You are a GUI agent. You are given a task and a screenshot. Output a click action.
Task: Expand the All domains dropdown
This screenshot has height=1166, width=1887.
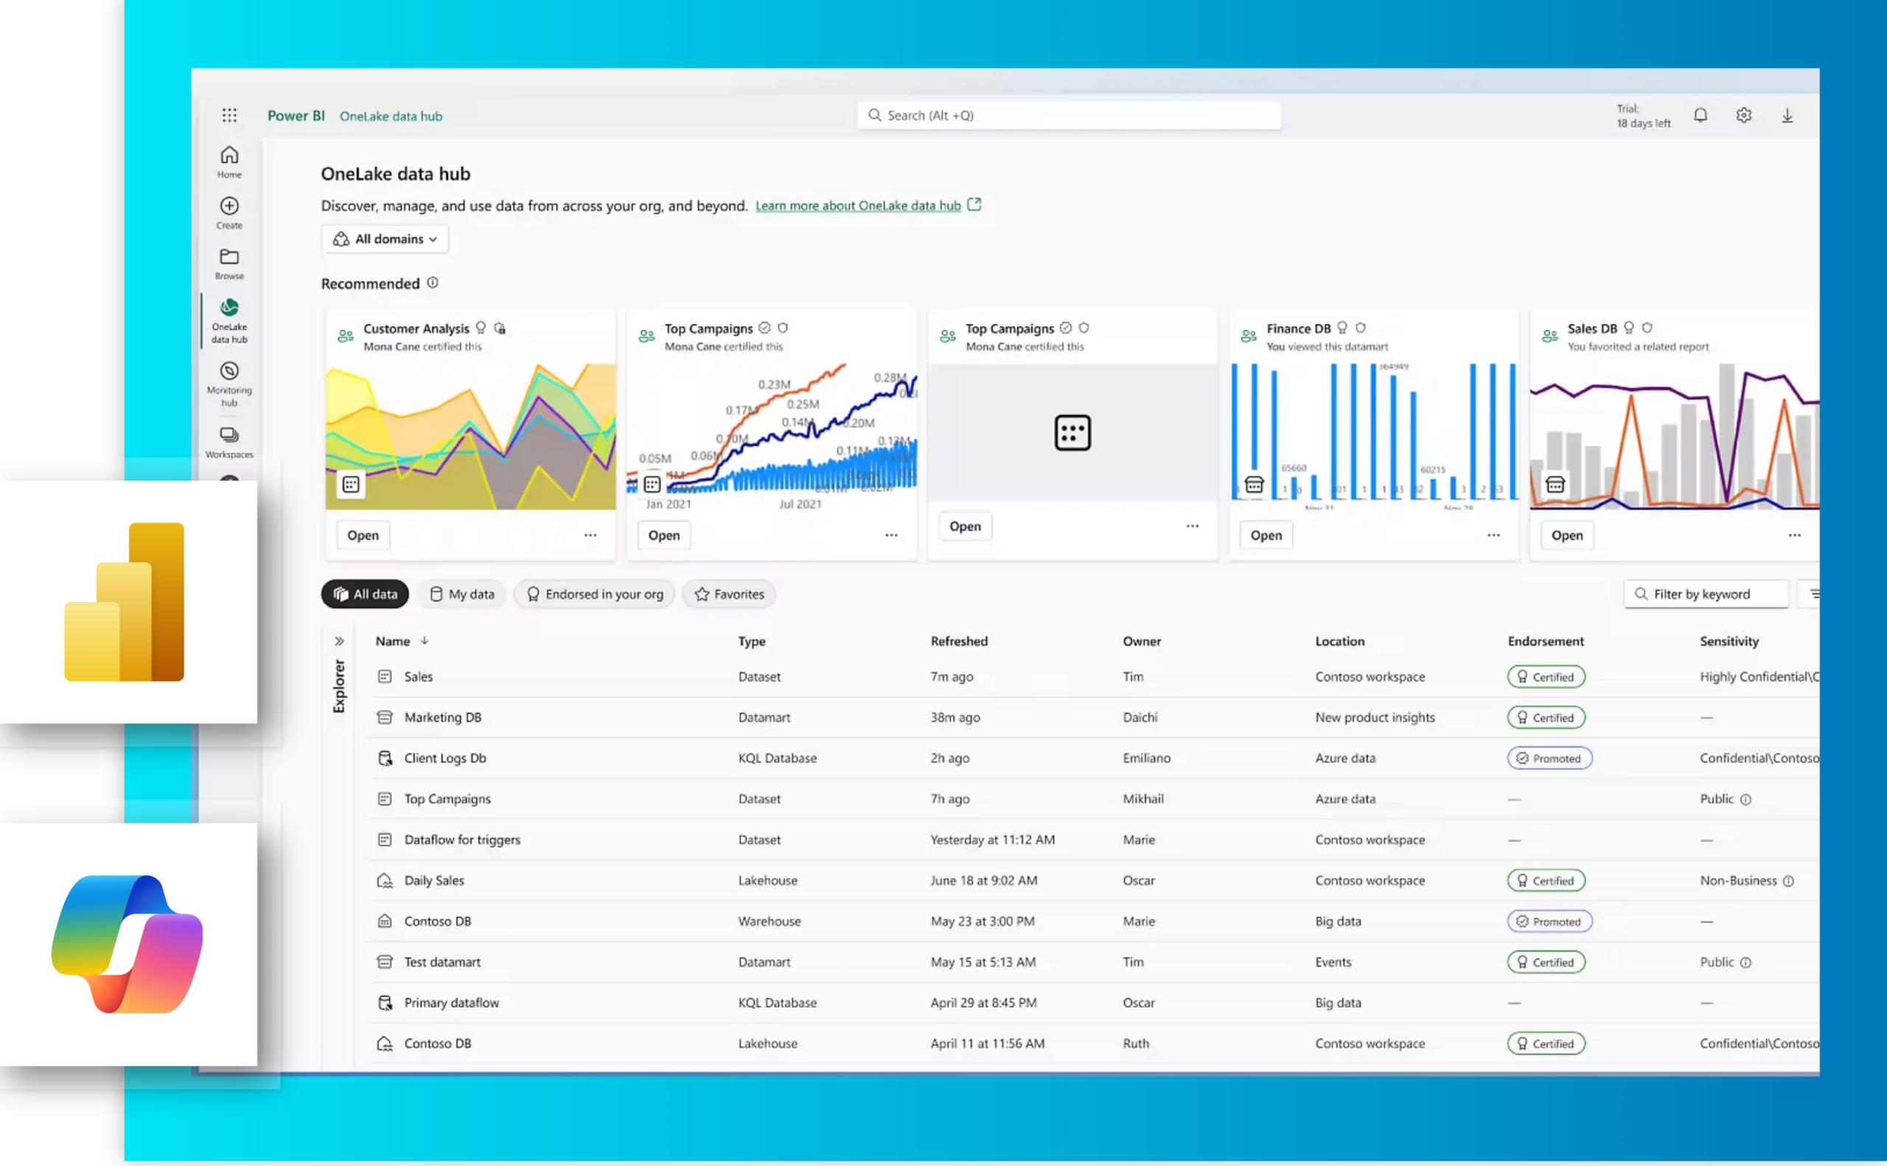384,239
